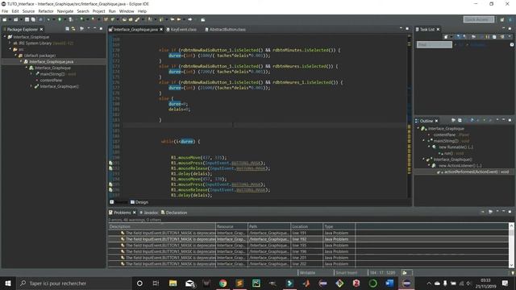Image resolution: width=516 pixels, height=290 pixels.
Task: Select the Java perspective icon at top right
Action: [510, 19]
